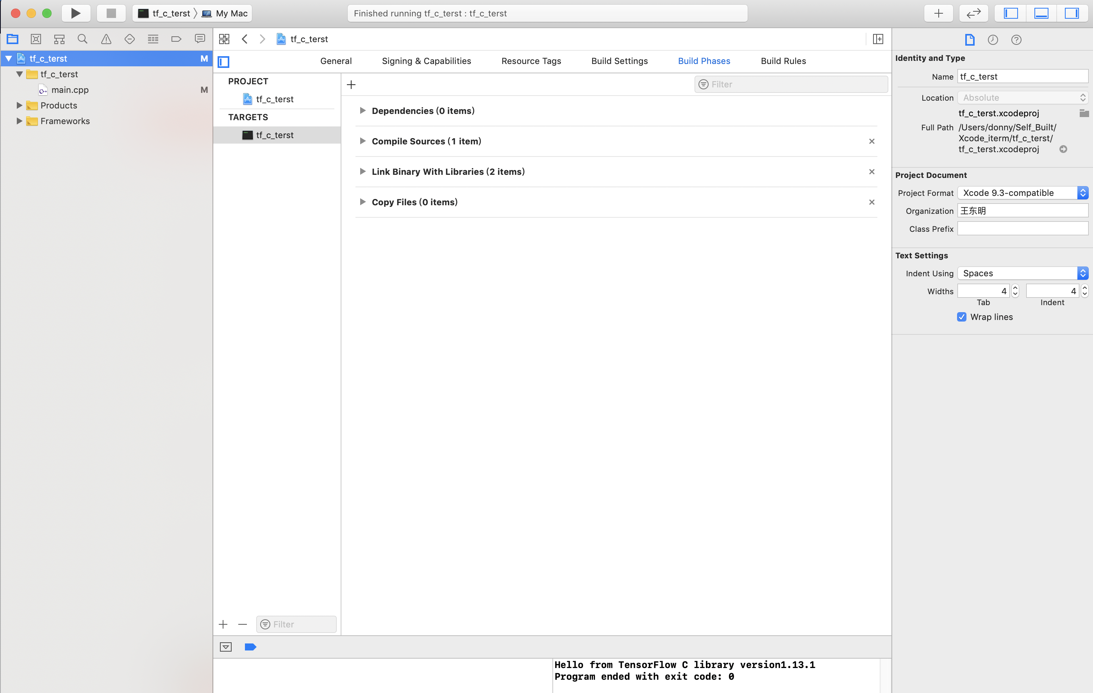Screen dimensions: 1093x693
Task: Hide the left Navigator panel
Action: (1011, 13)
